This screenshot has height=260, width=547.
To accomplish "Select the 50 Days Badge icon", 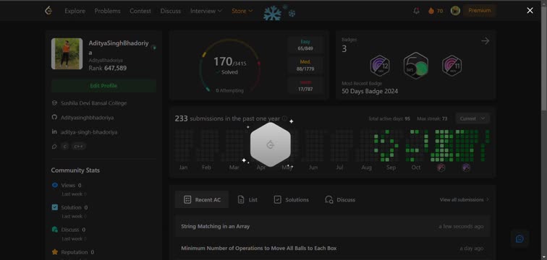I will 416,66.
